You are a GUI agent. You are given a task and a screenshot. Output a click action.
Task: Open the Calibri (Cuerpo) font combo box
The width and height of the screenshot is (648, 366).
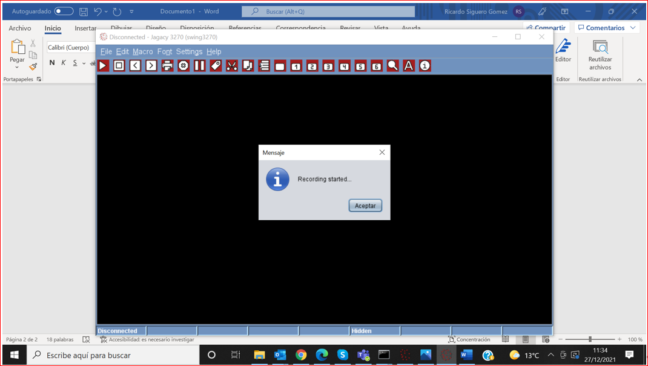tap(71, 48)
